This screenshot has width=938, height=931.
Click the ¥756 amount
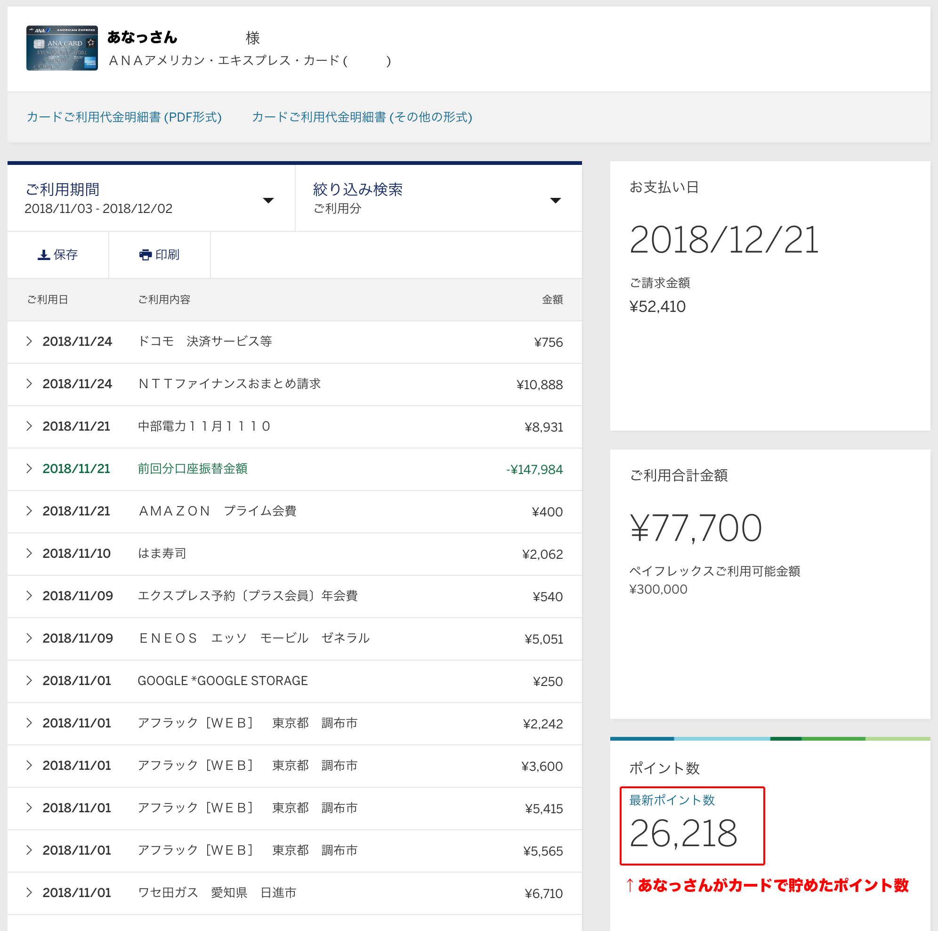[x=548, y=342]
